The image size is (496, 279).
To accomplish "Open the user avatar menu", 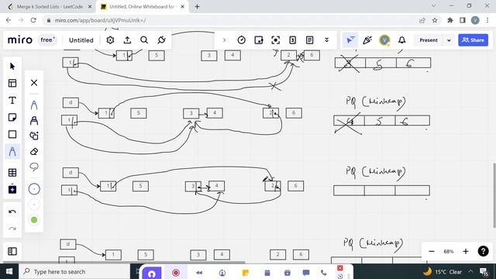I will pos(384,40).
